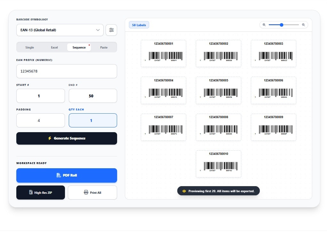Select the Sequence tab
327x234 pixels.
[79, 48]
